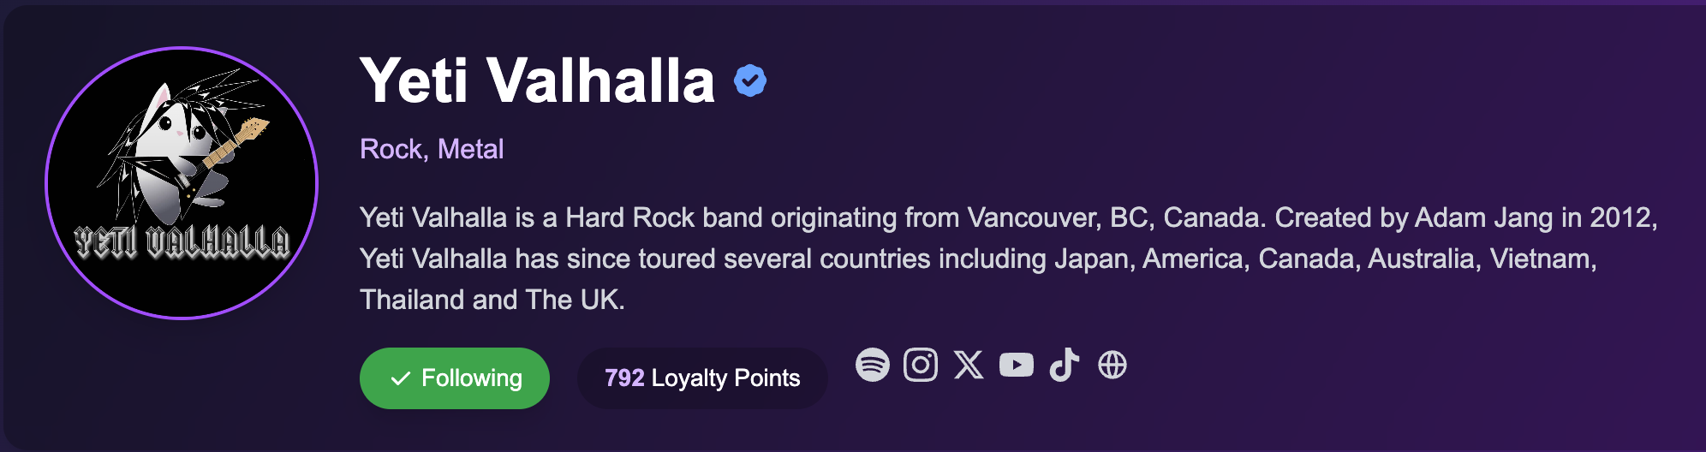Click "Thailand and The UK" bio line

point(492,300)
